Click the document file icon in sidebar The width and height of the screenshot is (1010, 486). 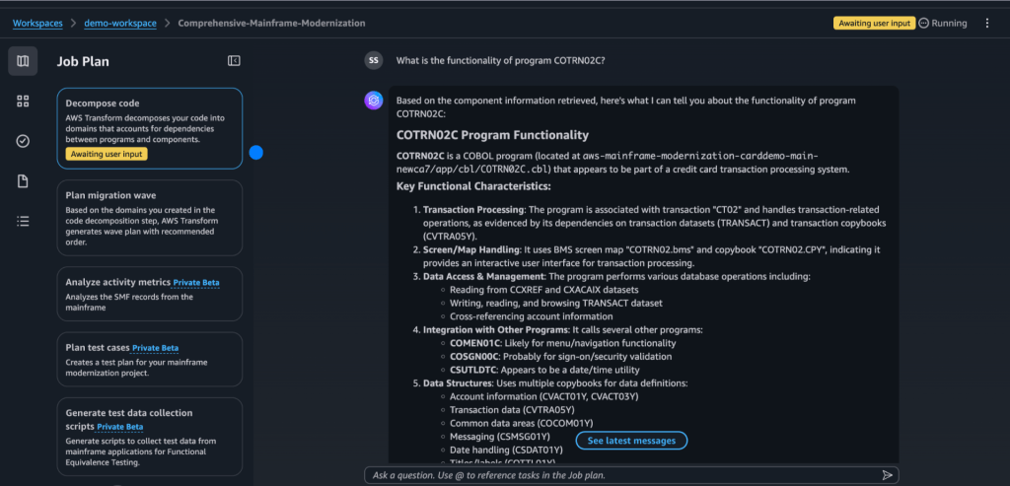(23, 181)
